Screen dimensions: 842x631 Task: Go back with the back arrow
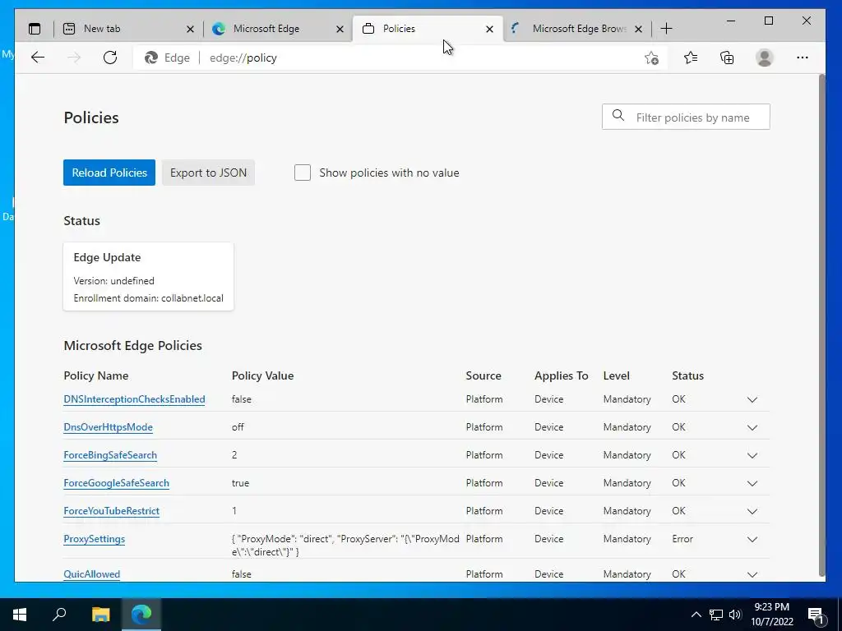click(38, 58)
